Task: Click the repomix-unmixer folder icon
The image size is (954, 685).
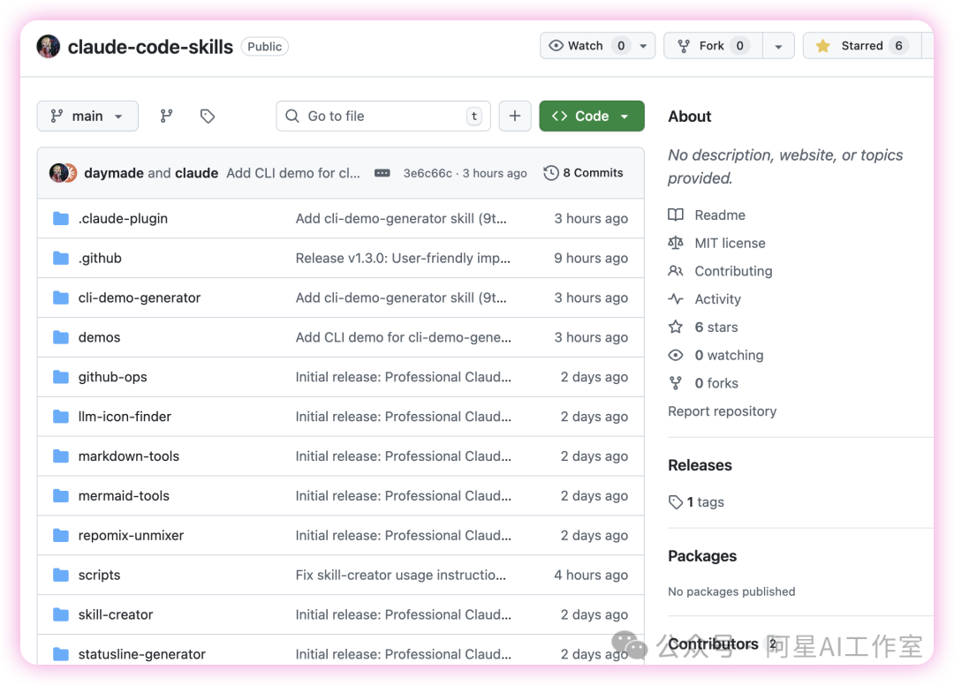Action: click(61, 536)
